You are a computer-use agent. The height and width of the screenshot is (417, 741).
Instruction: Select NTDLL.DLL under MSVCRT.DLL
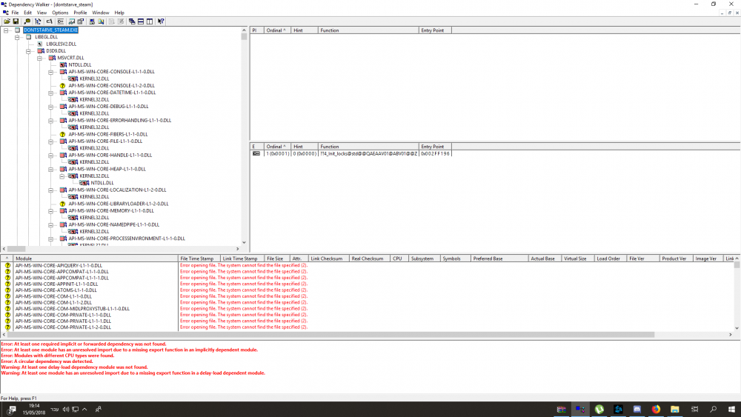pos(80,65)
